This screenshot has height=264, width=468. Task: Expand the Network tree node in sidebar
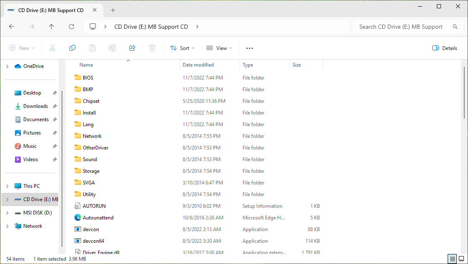tap(7, 226)
